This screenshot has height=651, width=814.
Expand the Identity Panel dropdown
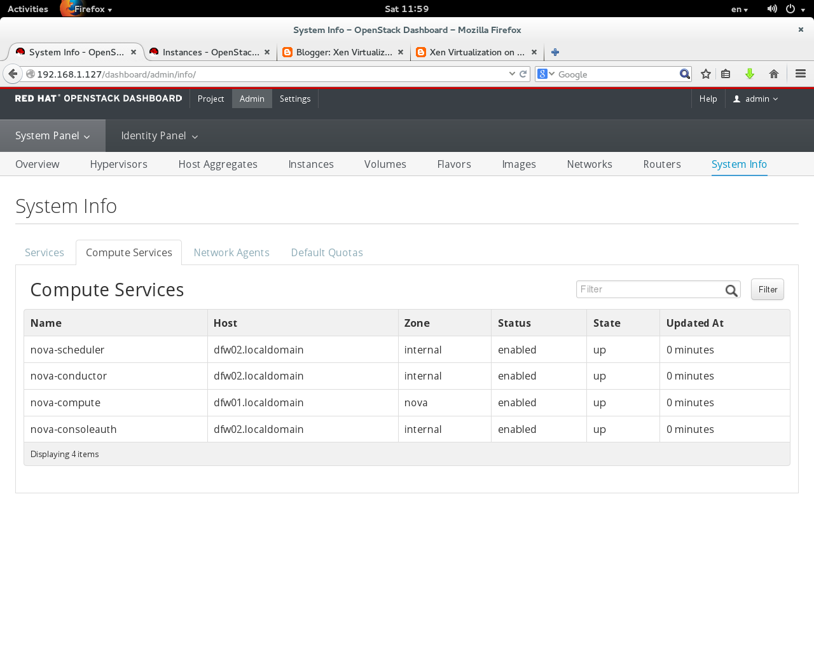point(160,136)
